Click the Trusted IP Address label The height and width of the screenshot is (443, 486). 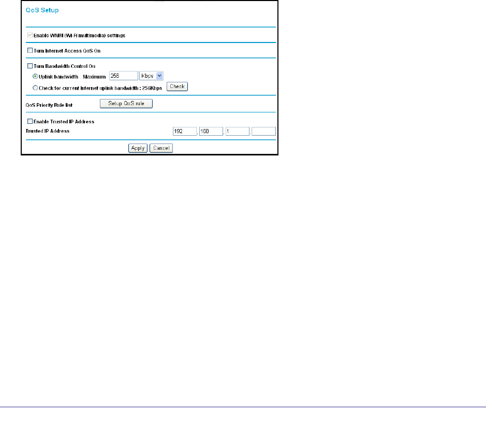click(x=48, y=131)
